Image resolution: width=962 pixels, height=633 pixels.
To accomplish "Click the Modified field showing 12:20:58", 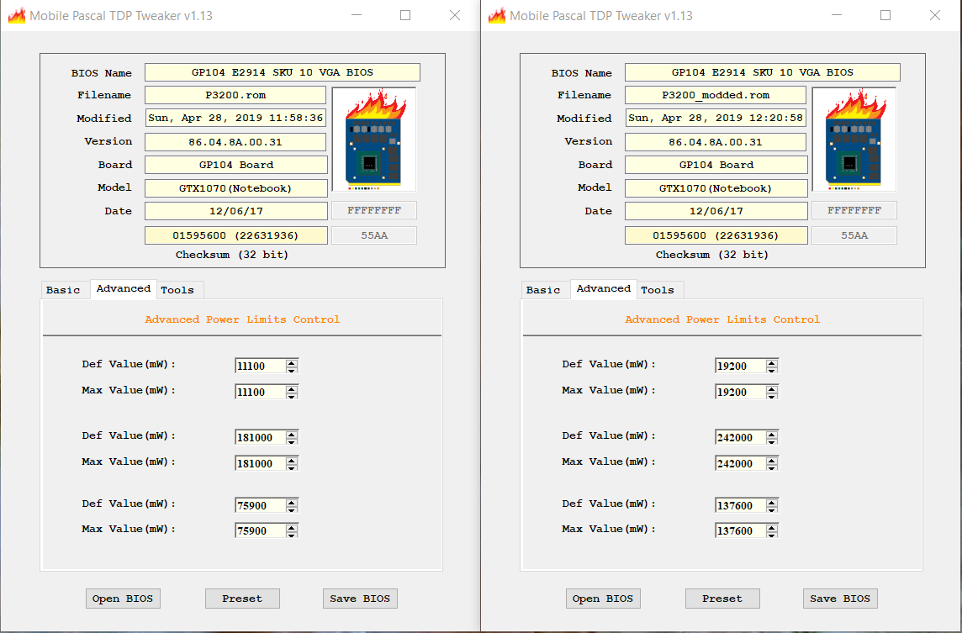I will tap(716, 118).
